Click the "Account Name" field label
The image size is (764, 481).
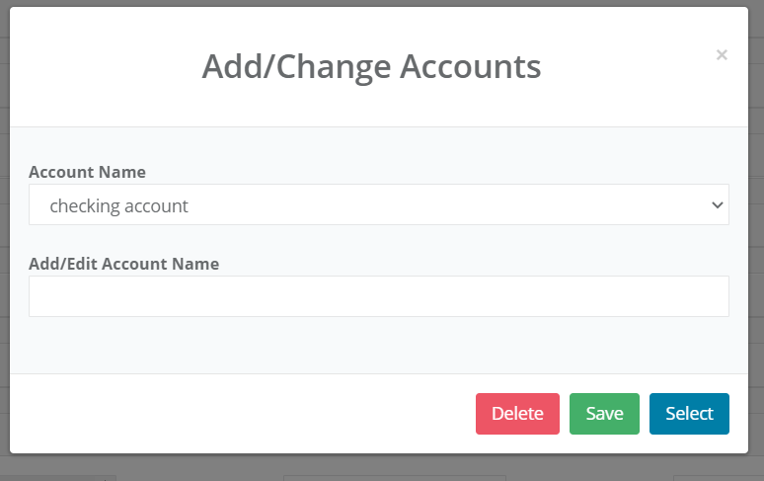(87, 172)
